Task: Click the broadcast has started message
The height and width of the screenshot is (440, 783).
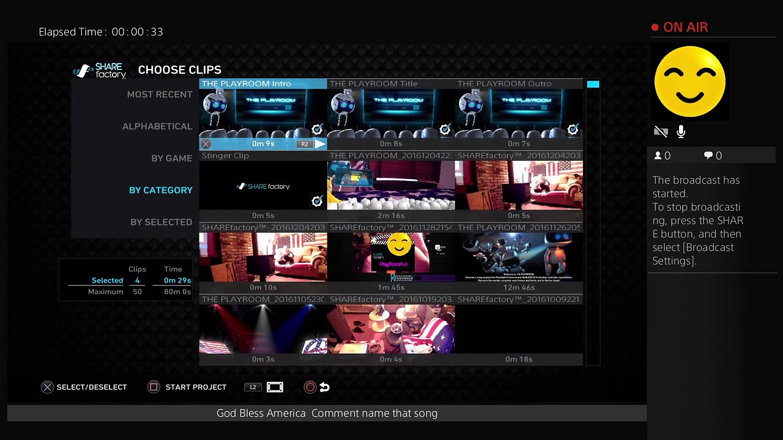Action: coord(699,220)
